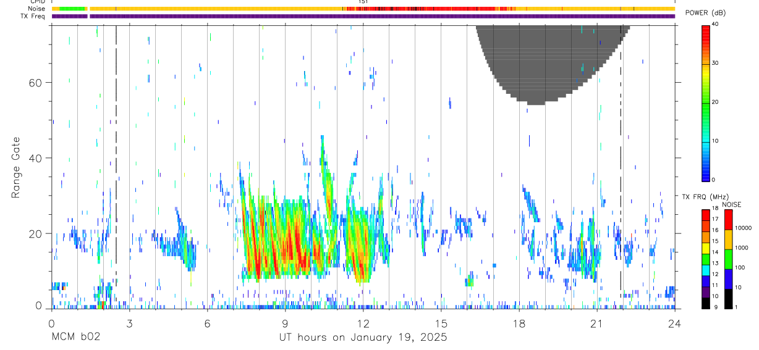759x350 pixels.
Task: Click the 'MCM b02' radar beam label
Action: [75, 338]
